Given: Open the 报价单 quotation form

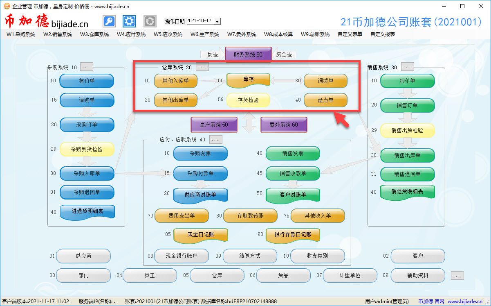Looking at the screenshot, I should tap(407, 81).
